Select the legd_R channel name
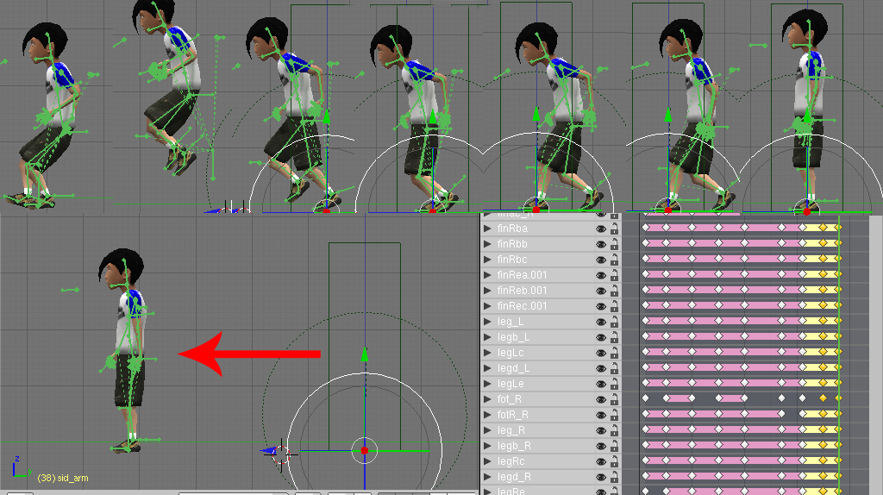 tap(514, 477)
